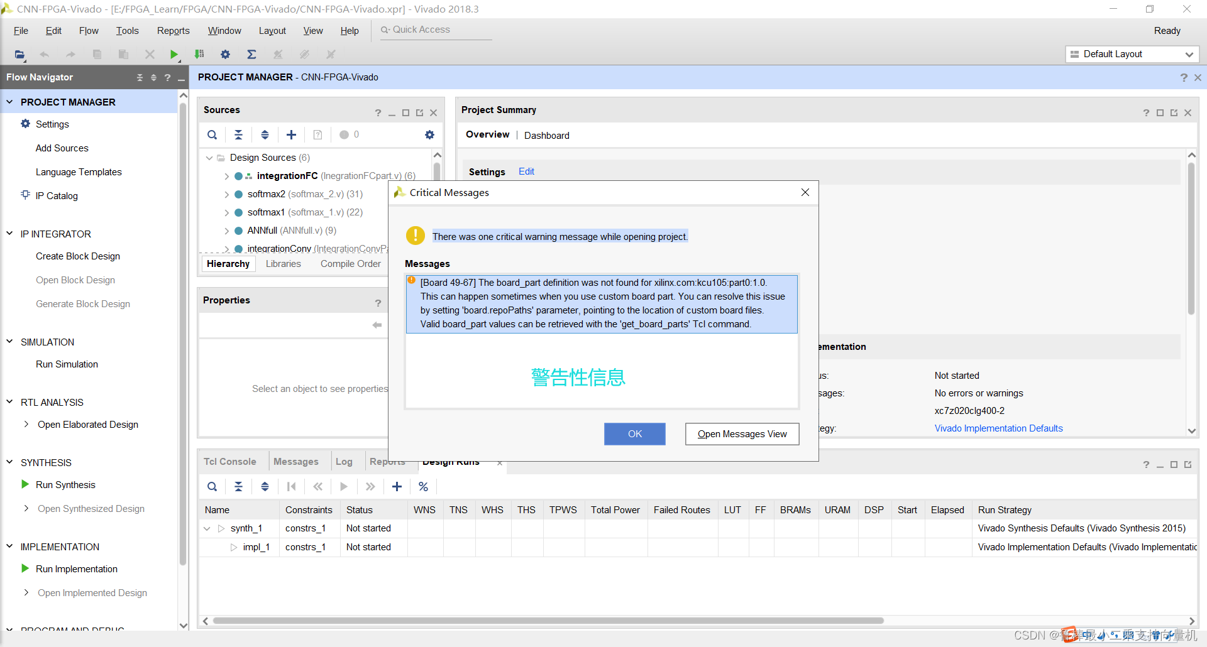Click Open Messages View button
Image resolution: width=1207 pixels, height=647 pixels.
[742, 434]
